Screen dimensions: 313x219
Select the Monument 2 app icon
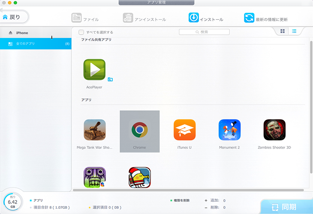(229, 130)
